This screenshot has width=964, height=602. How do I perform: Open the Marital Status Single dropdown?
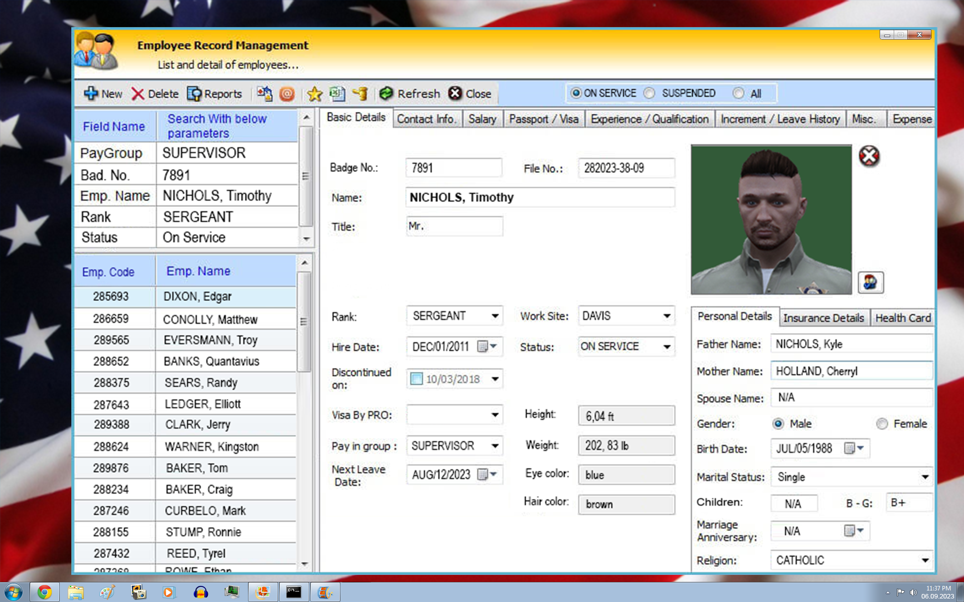(925, 477)
